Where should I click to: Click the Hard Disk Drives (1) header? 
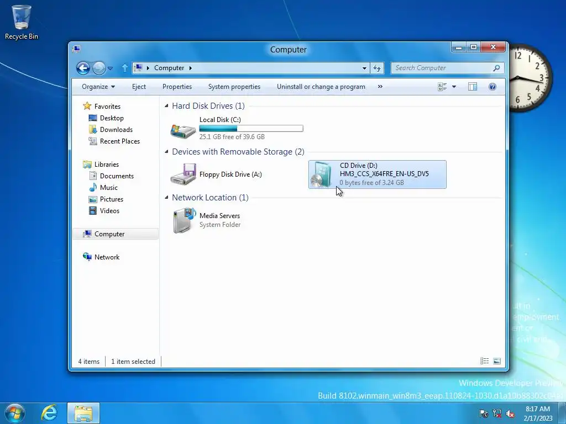point(208,105)
